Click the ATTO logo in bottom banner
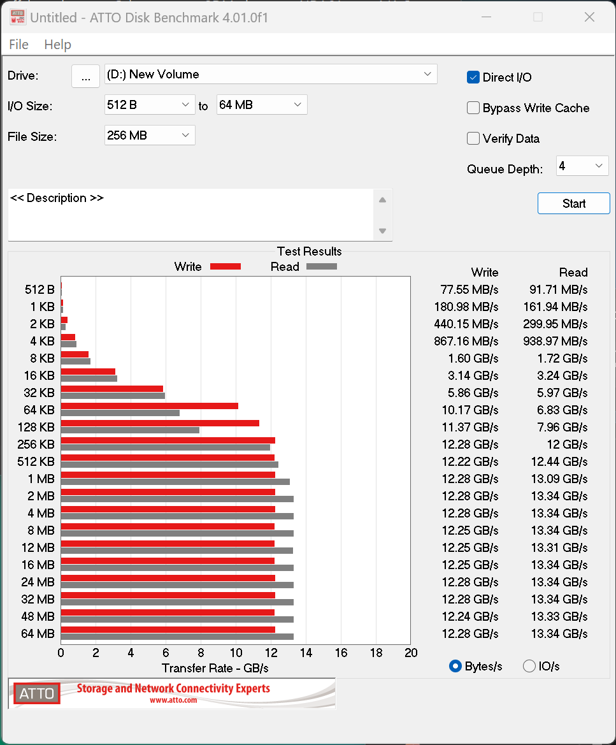This screenshot has width=616, height=745. 37,693
